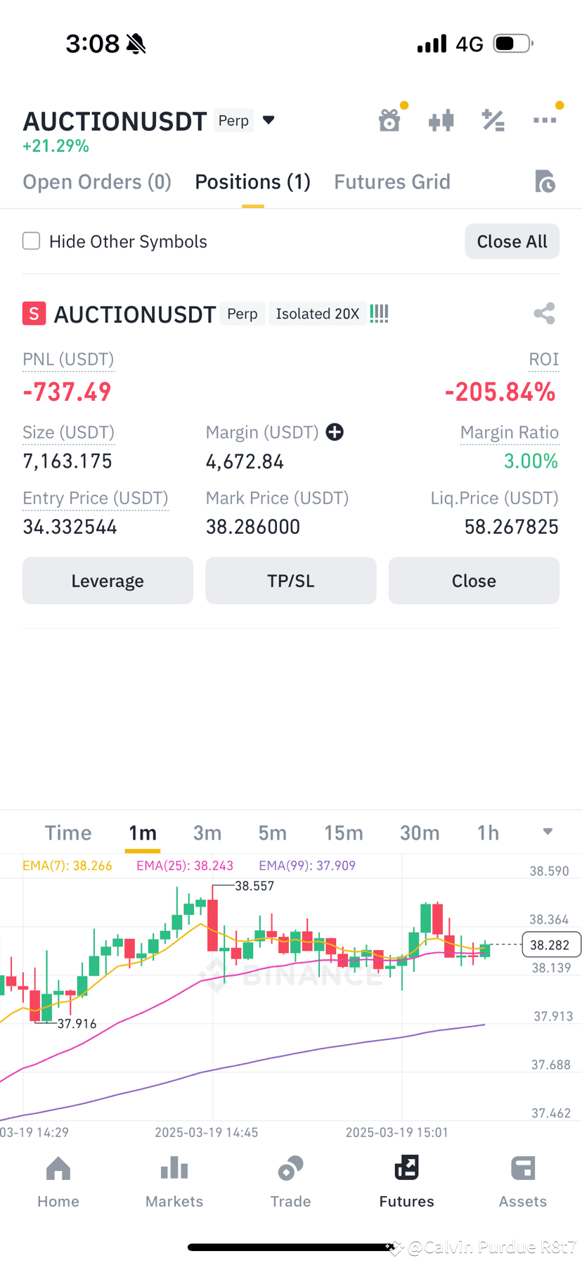Go to Assets in bottom navigation

click(x=523, y=1182)
